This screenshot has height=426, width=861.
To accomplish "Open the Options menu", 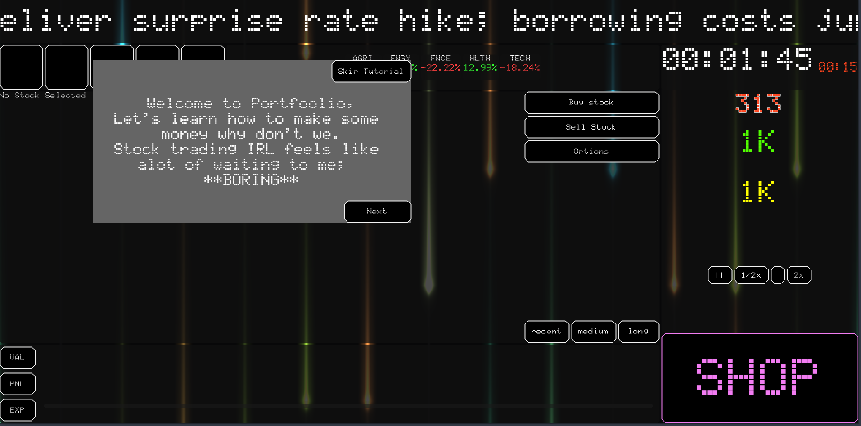I will tap(592, 151).
